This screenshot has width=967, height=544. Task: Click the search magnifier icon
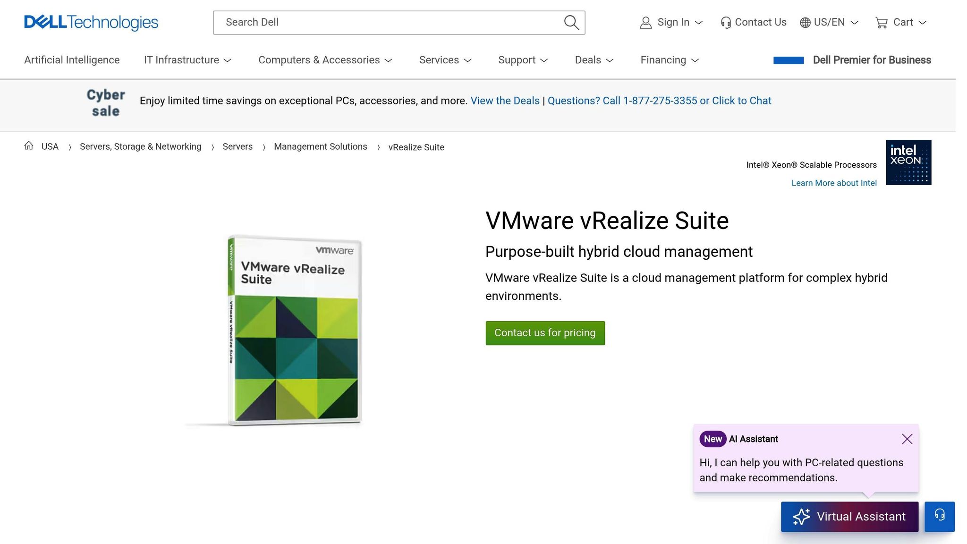571,22
